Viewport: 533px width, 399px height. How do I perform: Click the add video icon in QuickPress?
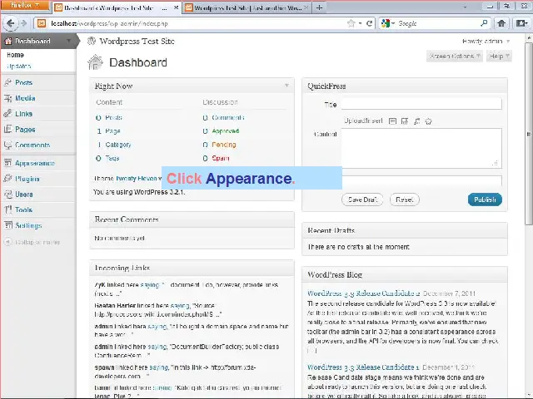point(405,121)
